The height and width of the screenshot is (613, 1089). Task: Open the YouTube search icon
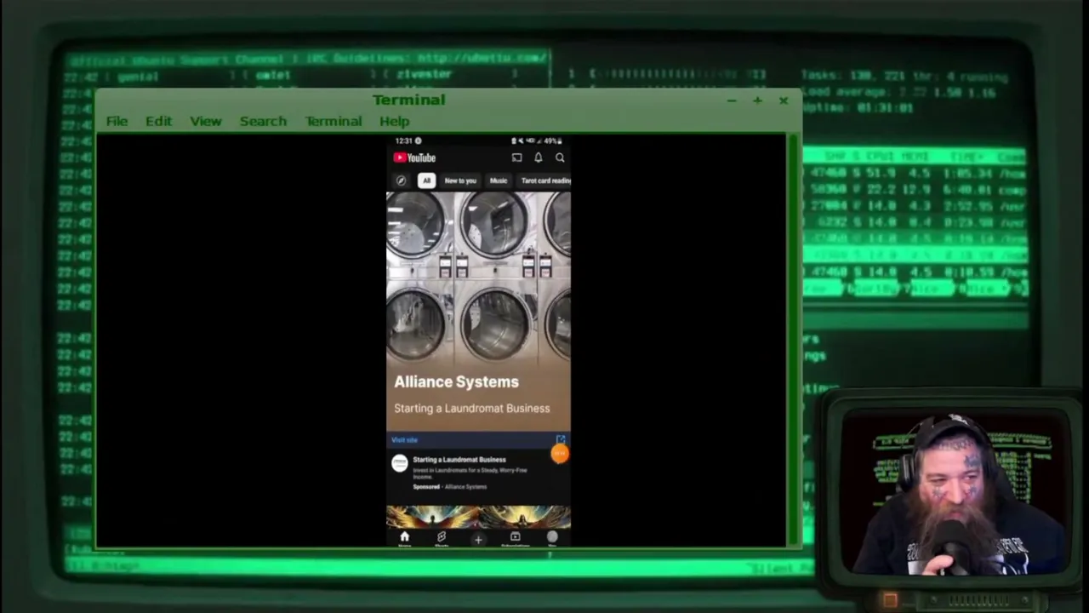point(560,158)
